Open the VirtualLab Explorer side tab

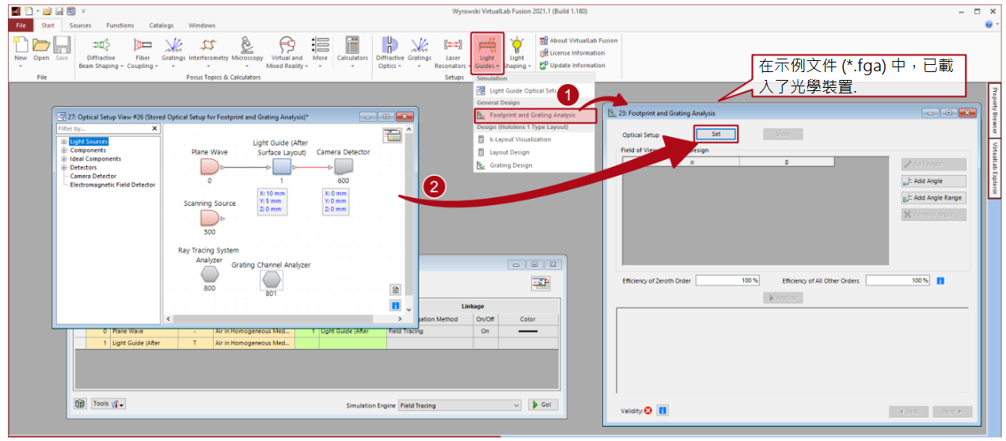[x=994, y=168]
